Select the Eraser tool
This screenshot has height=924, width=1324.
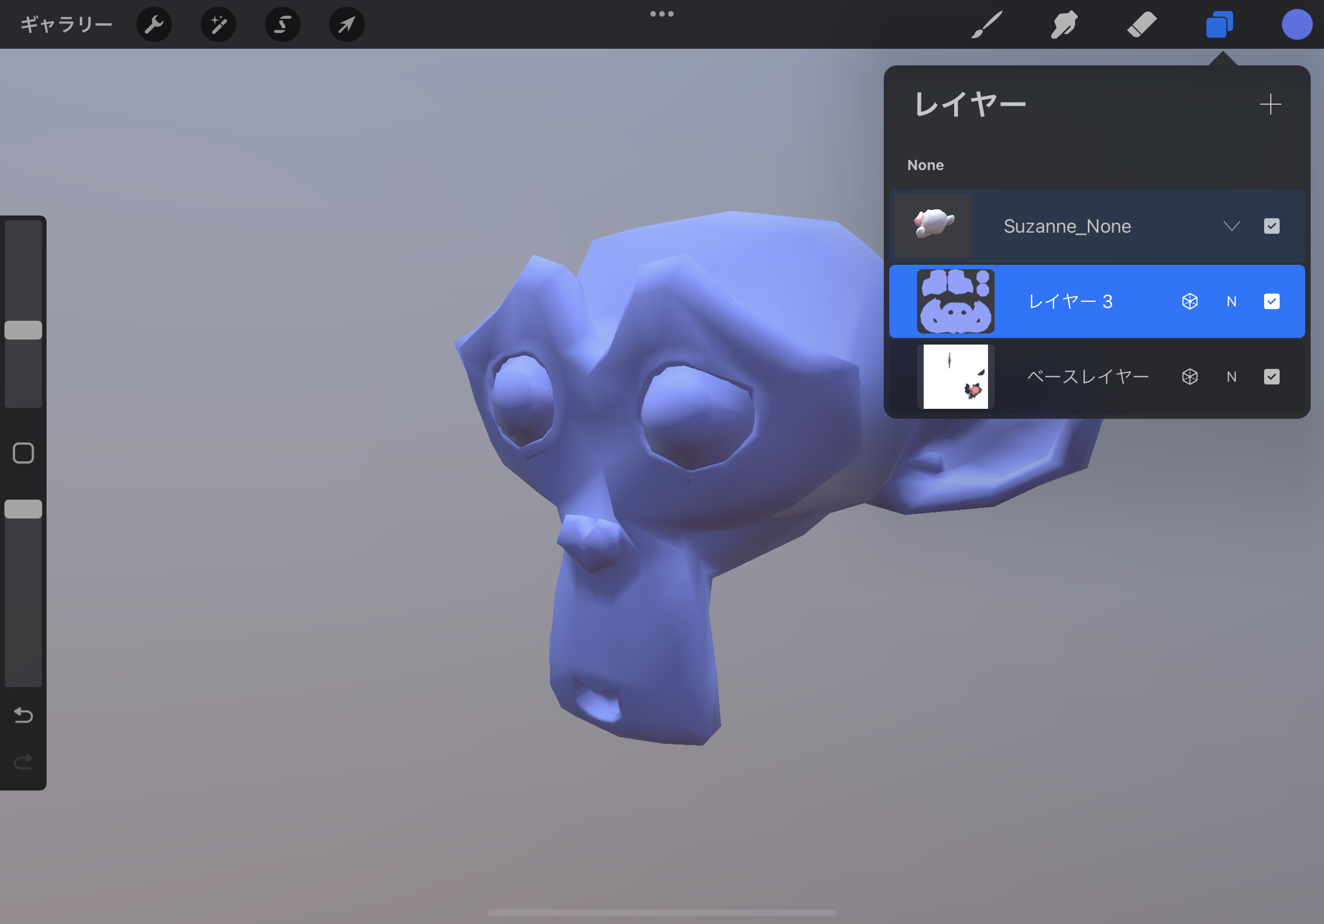pos(1142,24)
